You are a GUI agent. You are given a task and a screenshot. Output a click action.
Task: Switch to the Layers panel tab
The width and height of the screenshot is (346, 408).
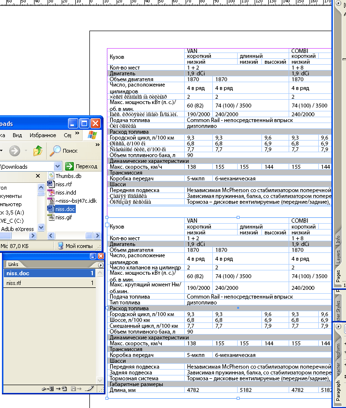(x=338, y=257)
